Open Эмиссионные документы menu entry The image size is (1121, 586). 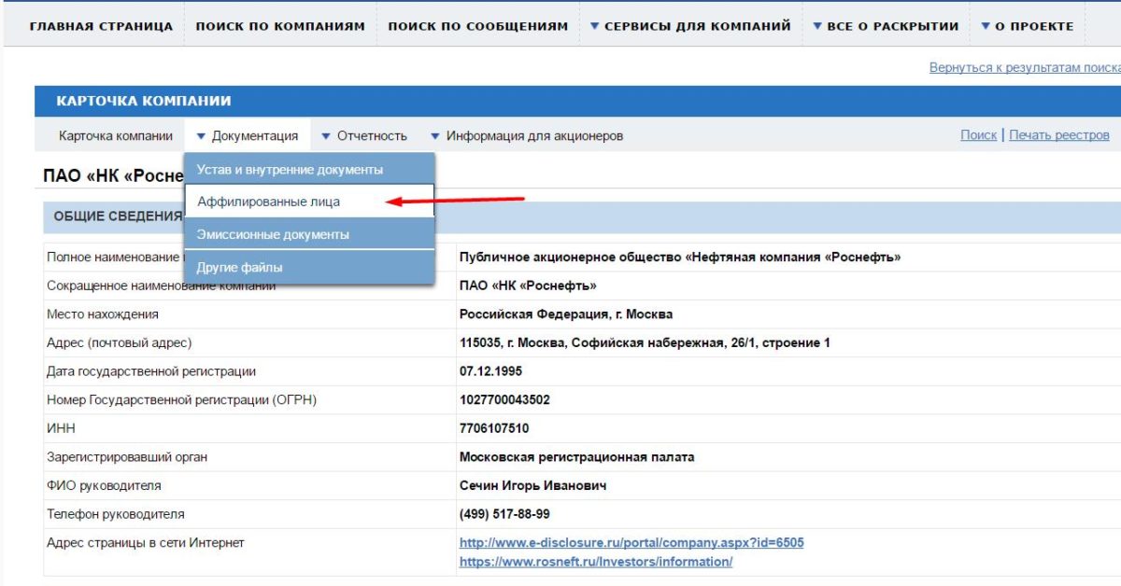[310, 234]
